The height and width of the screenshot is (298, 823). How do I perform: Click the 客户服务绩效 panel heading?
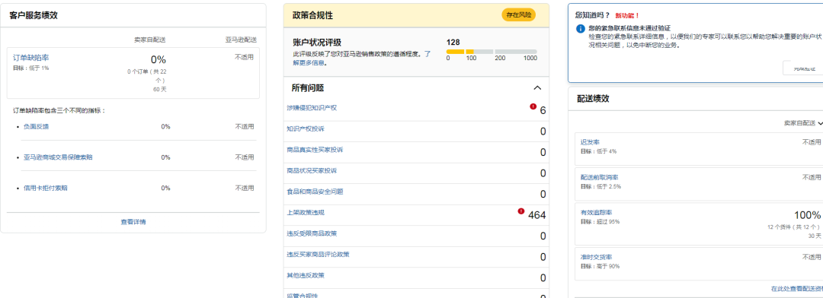tap(34, 15)
